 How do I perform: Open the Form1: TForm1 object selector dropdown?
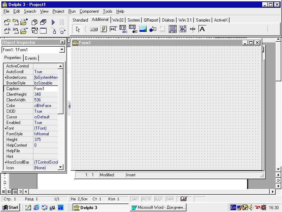coord(62,49)
